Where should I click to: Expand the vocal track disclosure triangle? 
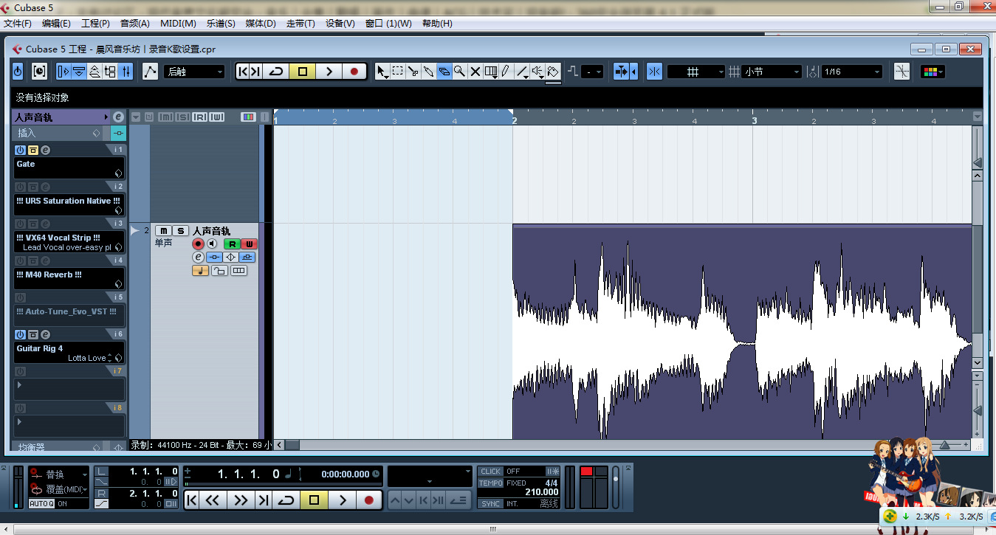(x=135, y=231)
